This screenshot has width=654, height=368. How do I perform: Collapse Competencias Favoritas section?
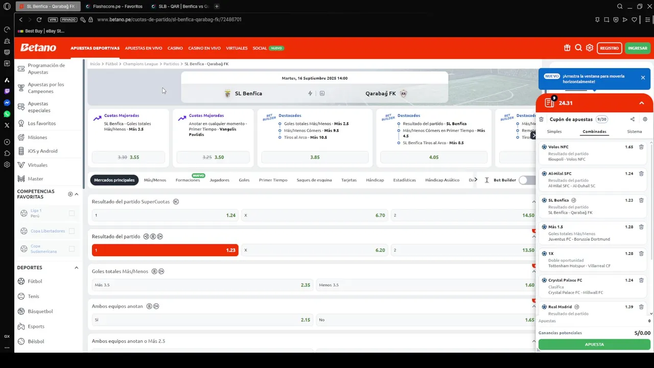pos(77,194)
